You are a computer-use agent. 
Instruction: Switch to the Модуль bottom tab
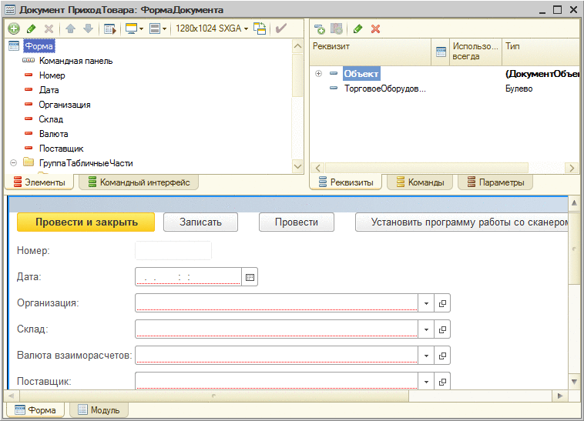99,410
